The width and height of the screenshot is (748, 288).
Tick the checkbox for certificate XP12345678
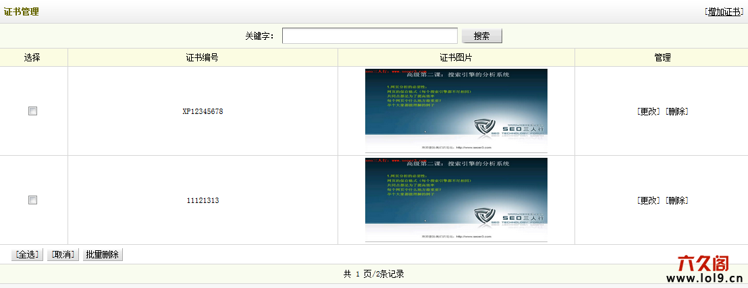click(x=32, y=111)
